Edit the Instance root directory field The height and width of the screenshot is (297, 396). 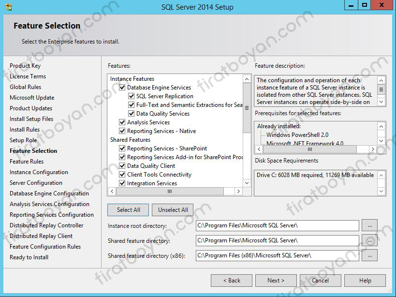coord(278,225)
